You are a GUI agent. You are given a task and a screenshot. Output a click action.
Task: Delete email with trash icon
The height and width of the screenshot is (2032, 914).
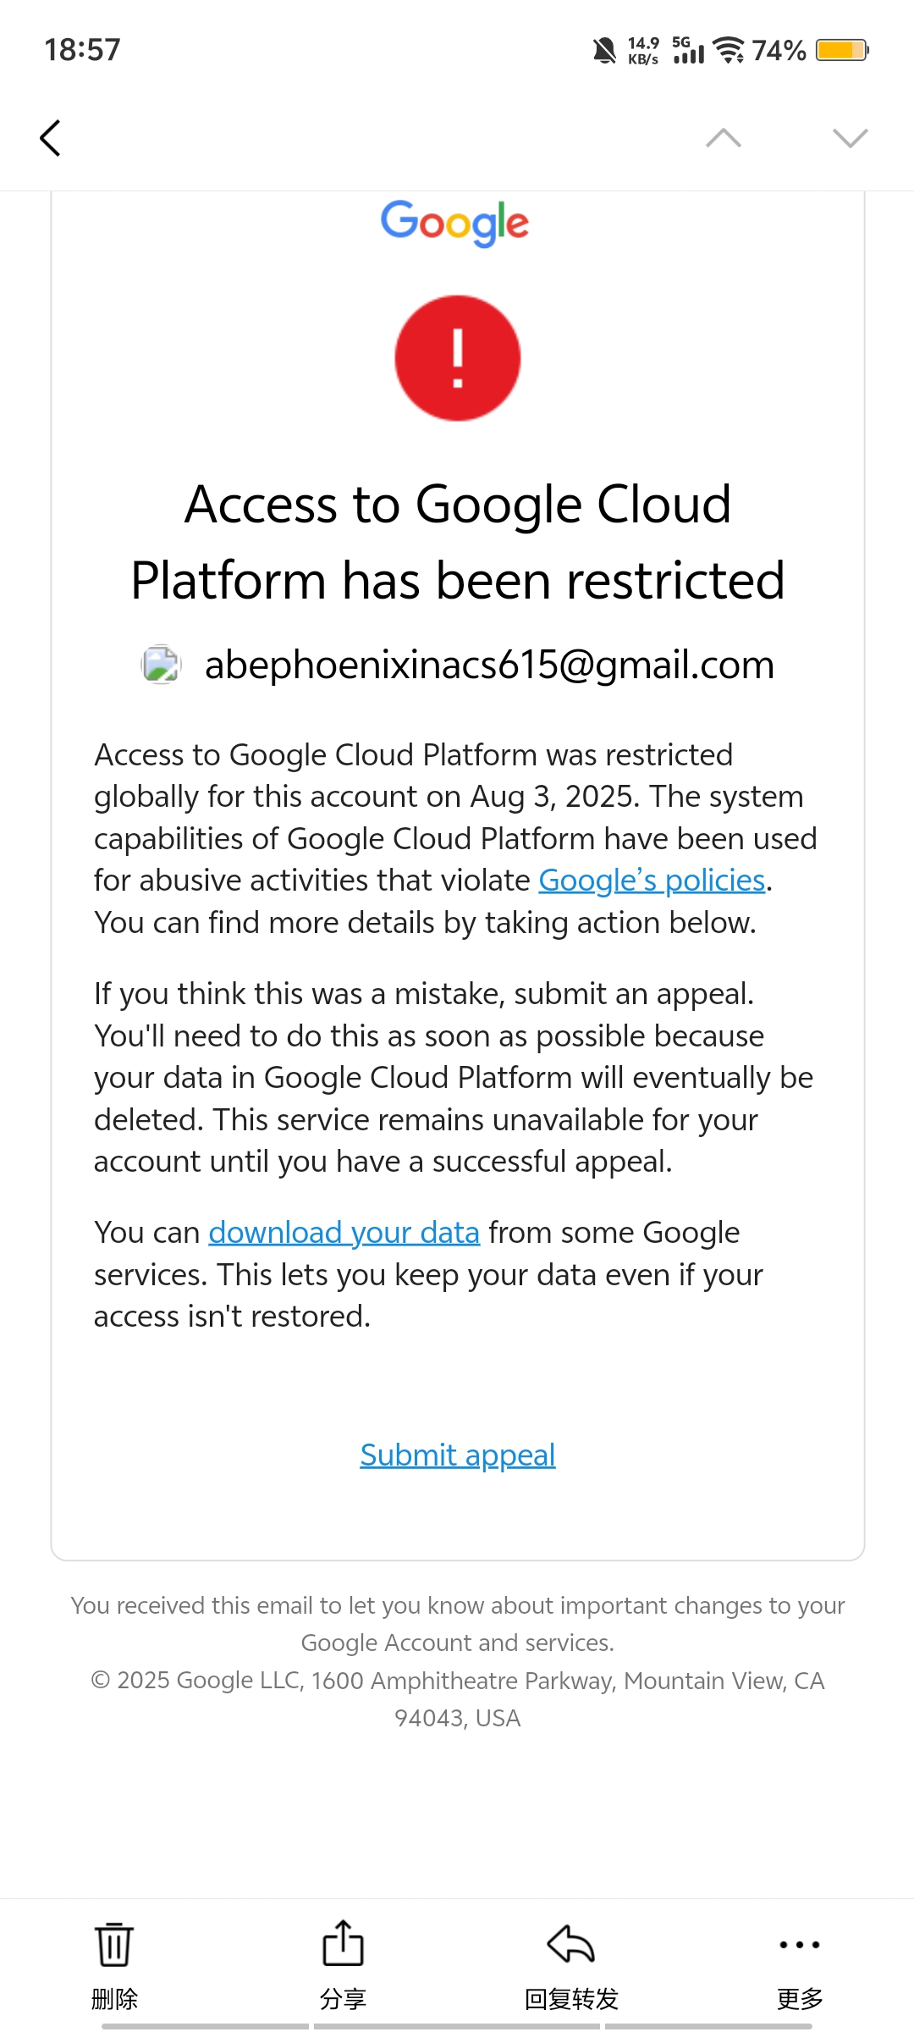(114, 1944)
